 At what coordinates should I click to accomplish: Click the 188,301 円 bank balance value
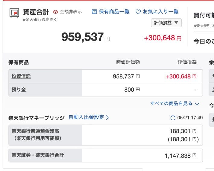[x=181, y=131]
